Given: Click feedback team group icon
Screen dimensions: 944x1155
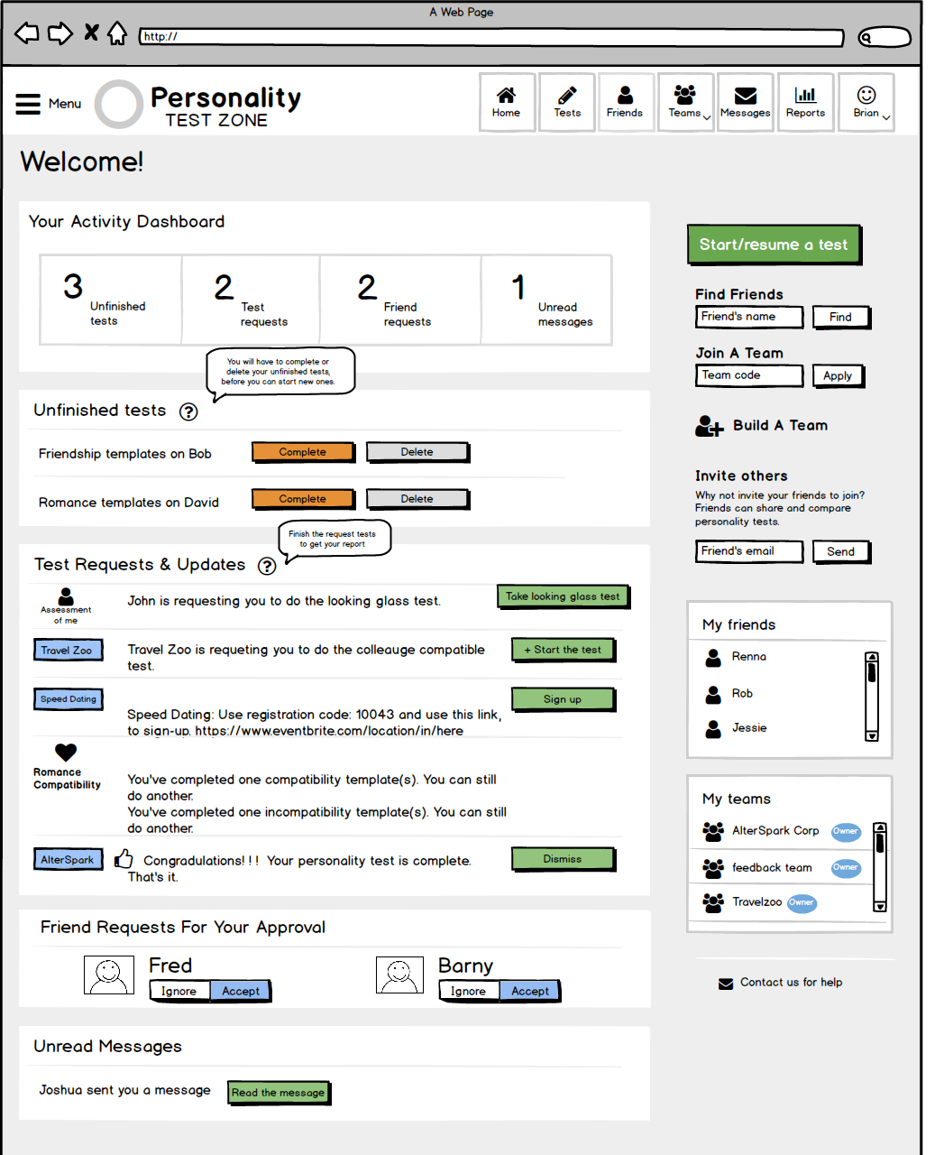Looking at the screenshot, I should pos(713,868).
